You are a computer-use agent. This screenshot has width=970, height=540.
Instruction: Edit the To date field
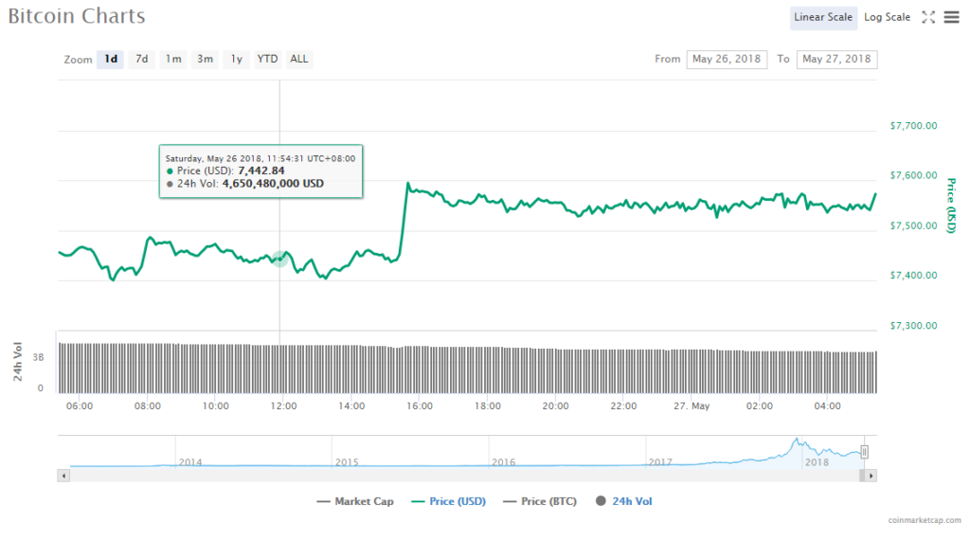[836, 59]
